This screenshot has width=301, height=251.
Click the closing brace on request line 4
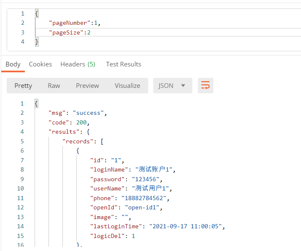click(37, 42)
